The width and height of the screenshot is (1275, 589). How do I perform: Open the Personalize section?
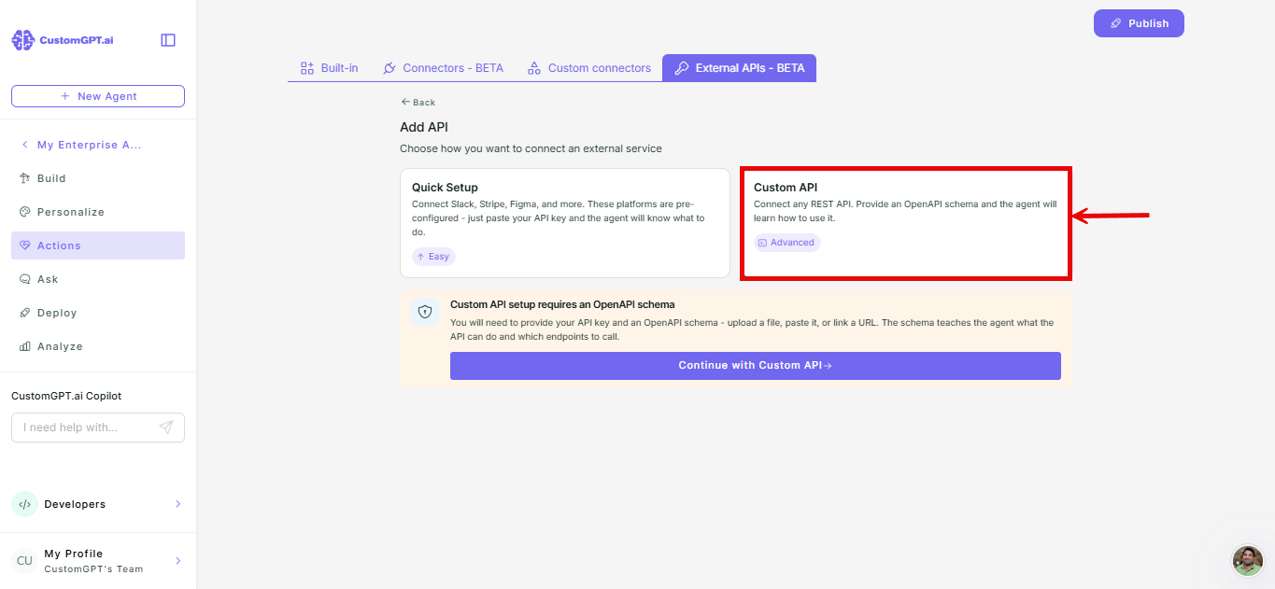tap(98, 212)
